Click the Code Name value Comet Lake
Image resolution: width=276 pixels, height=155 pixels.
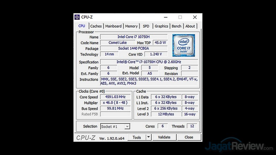coord(118,42)
